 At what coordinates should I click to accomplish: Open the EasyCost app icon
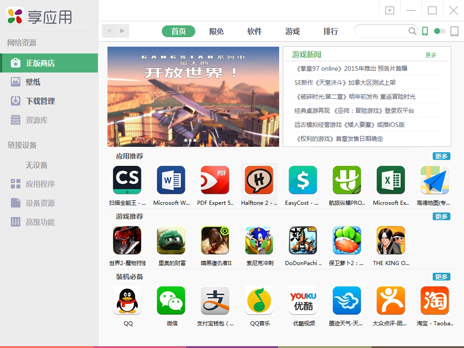303,180
